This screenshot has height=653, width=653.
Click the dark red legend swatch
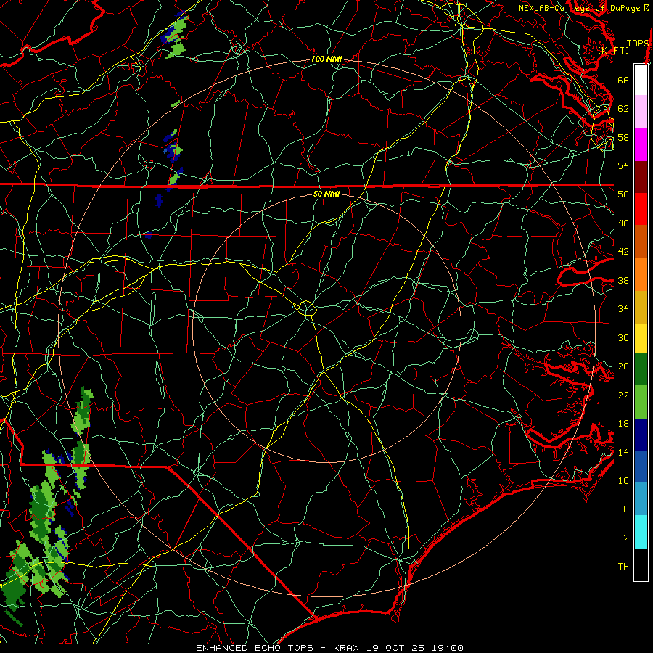pos(641,177)
